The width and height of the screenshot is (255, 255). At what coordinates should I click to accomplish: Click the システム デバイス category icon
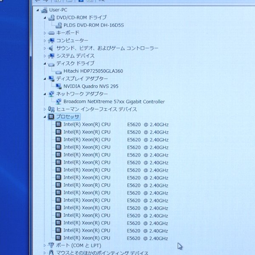tap(51, 56)
